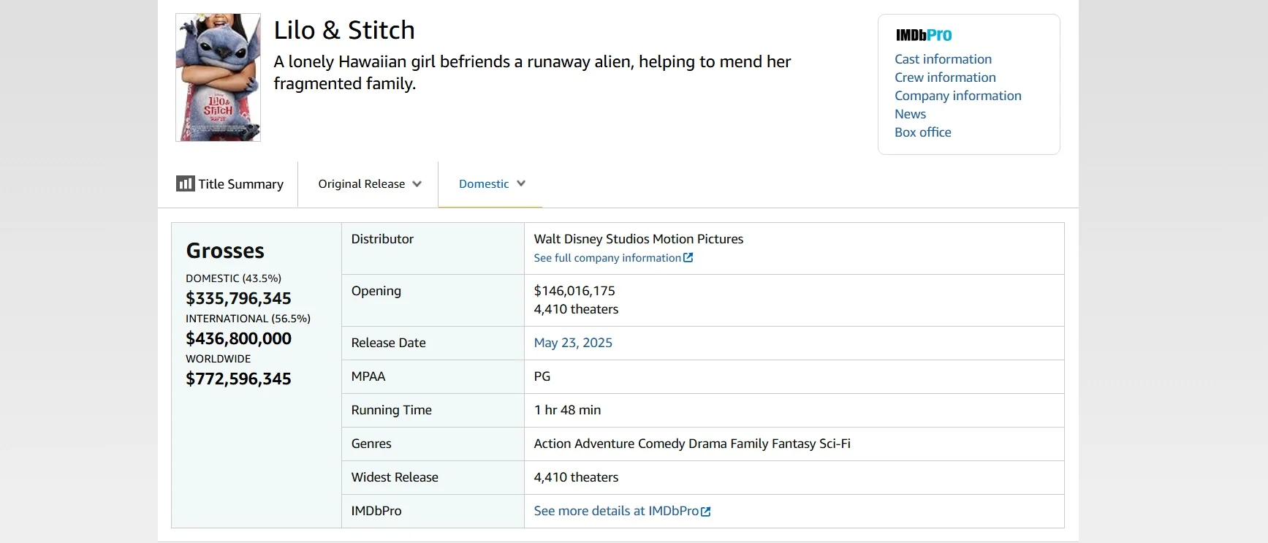Open the Crew information link
1268x543 pixels.
click(x=945, y=77)
